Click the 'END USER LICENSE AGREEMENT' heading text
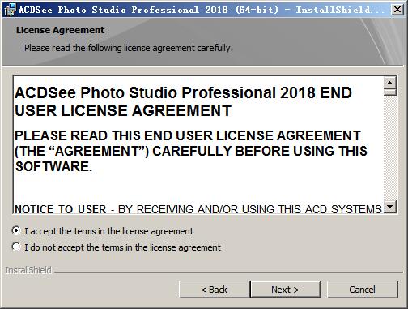408x309 pixels. [x=183, y=101]
